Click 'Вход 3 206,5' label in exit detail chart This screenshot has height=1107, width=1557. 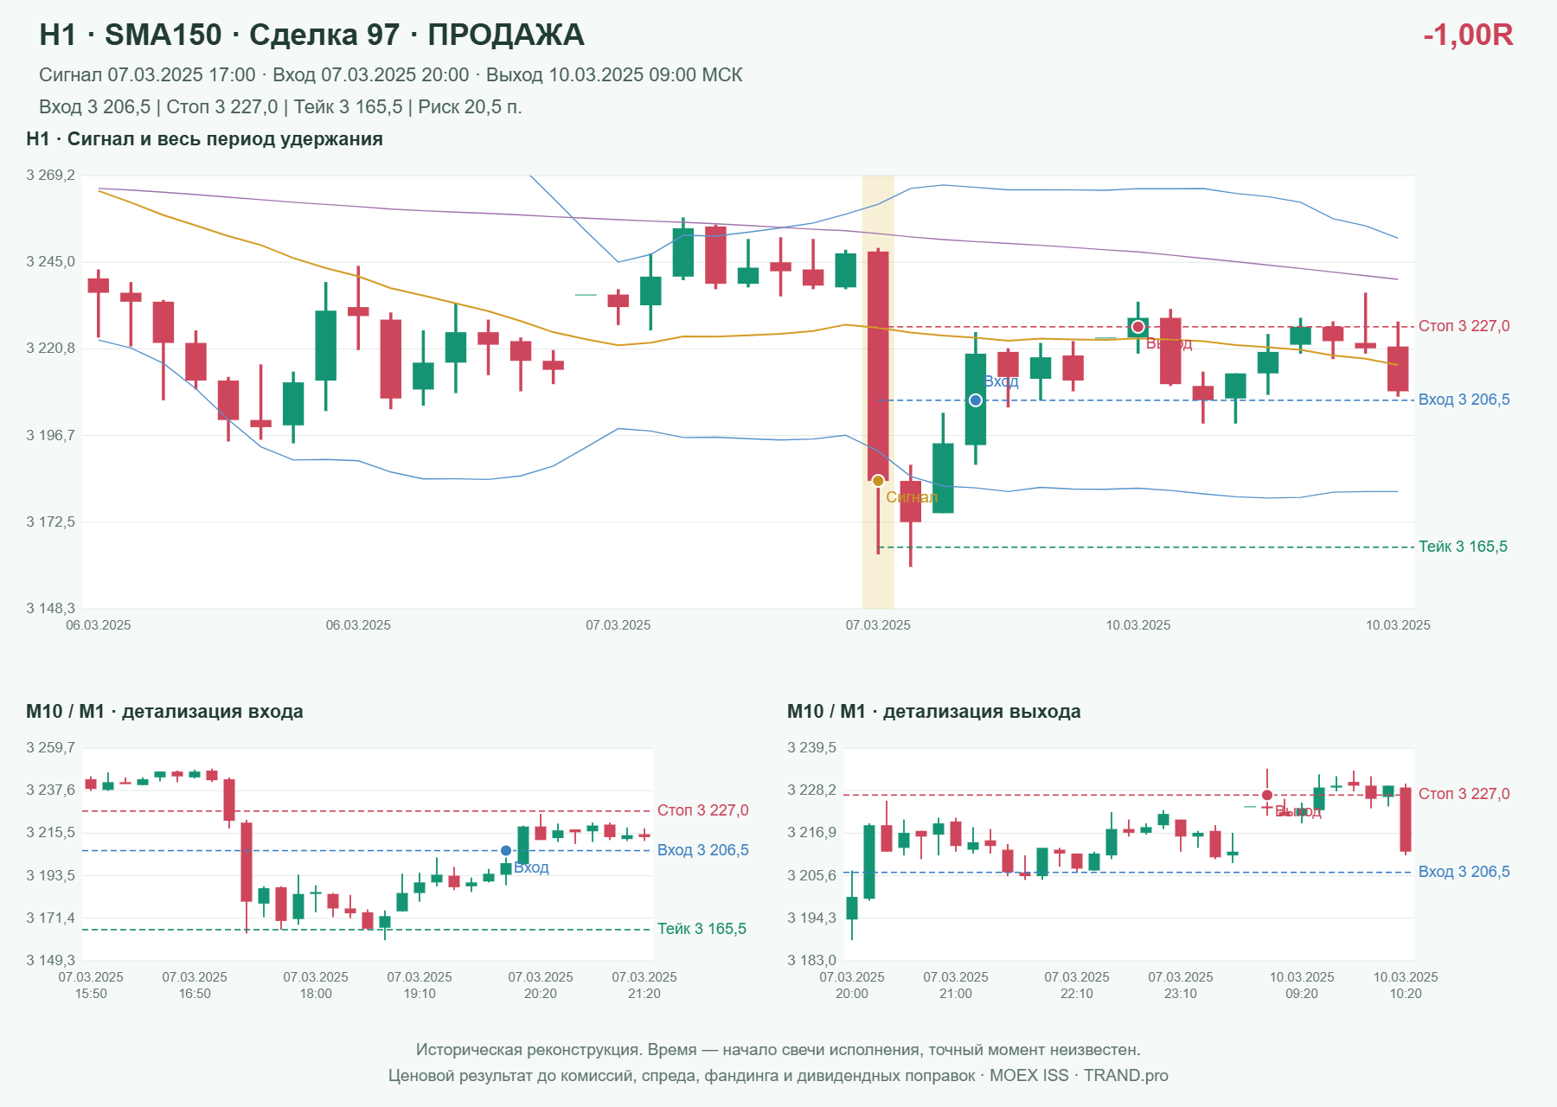pos(1464,872)
